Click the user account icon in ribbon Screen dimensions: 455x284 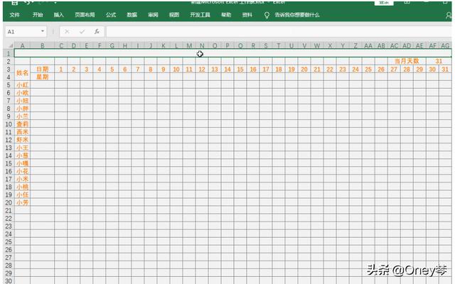pos(448,14)
